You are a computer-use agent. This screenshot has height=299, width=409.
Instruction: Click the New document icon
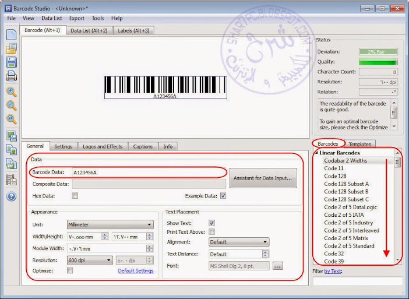(x=11, y=35)
